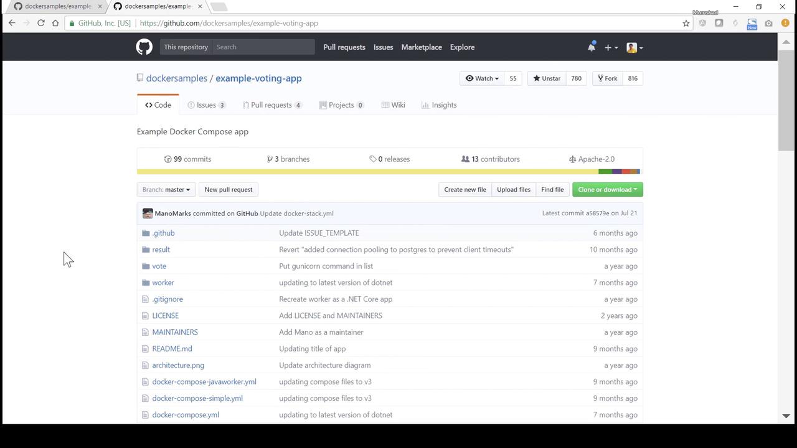Viewport: 797px width, 448px height.
Task: Click the LICENSE file icon
Action: [x=146, y=315]
